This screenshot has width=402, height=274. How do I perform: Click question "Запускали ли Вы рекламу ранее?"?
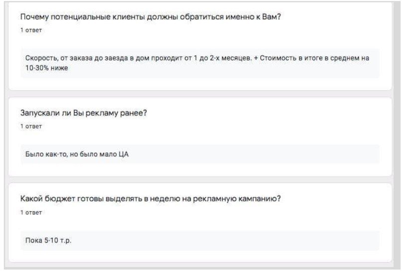(83, 113)
